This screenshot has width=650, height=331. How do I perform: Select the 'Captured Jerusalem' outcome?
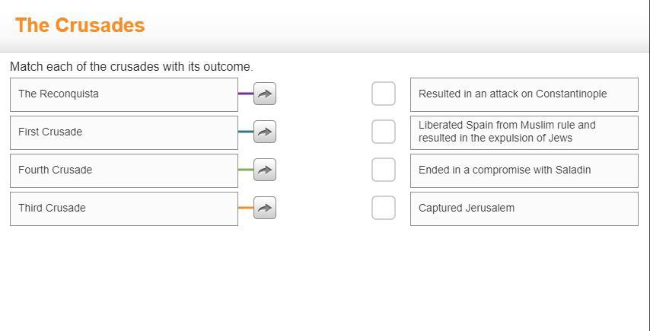[x=524, y=208]
